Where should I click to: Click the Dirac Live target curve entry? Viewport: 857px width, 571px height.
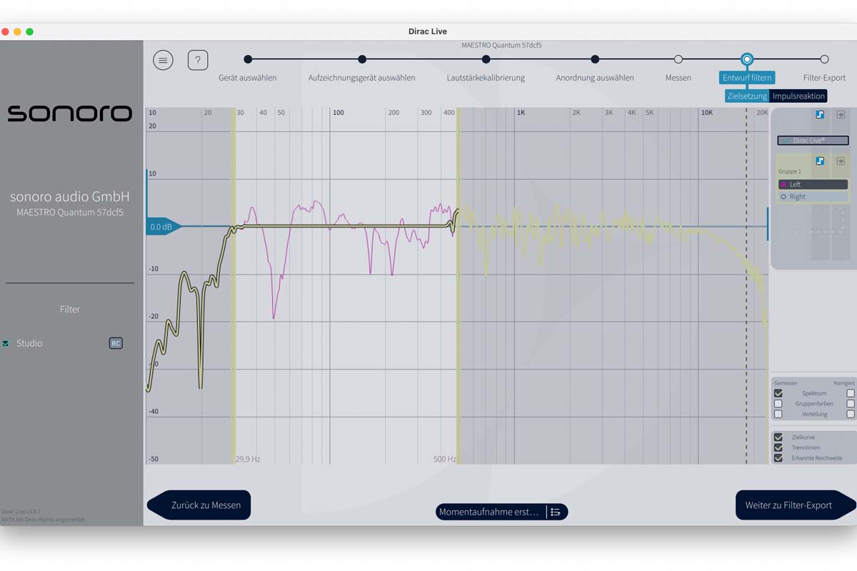813,141
